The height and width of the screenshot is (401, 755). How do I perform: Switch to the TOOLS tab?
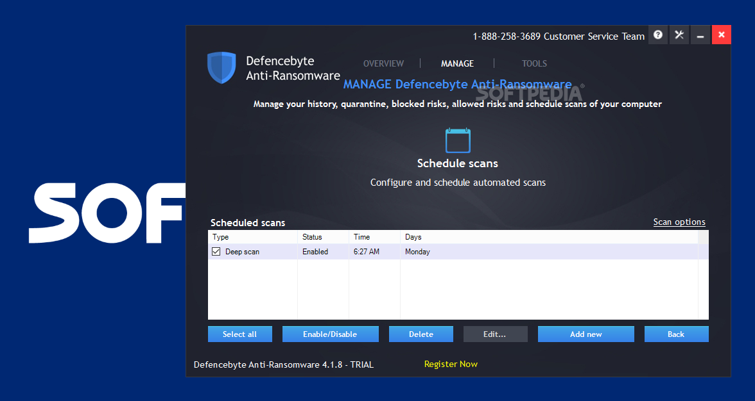click(x=534, y=63)
